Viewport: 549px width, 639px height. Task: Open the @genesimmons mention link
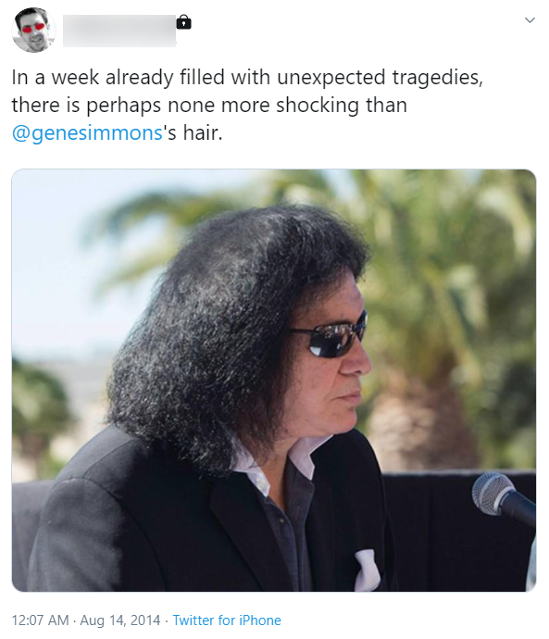(x=87, y=132)
